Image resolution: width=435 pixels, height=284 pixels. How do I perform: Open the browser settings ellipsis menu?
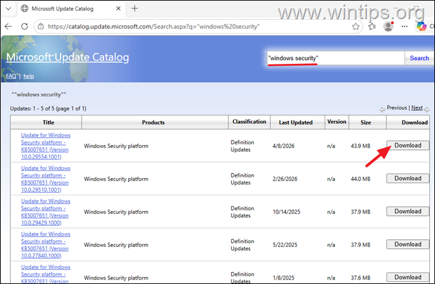click(404, 26)
